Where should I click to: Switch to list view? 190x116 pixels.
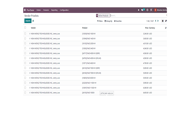[163, 21]
